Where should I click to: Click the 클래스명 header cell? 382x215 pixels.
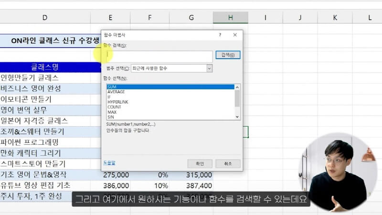(45, 67)
